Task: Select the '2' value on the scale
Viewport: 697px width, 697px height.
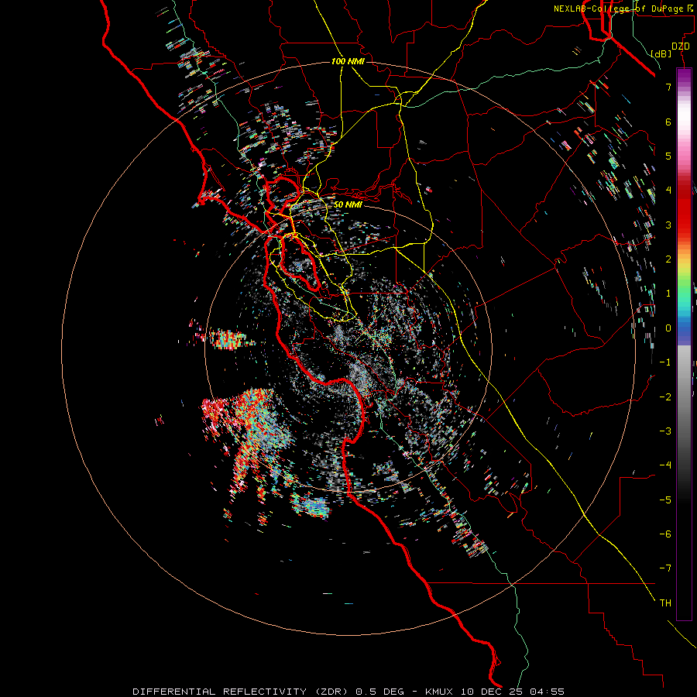Action: pyautogui.click(x=668, y=259)
